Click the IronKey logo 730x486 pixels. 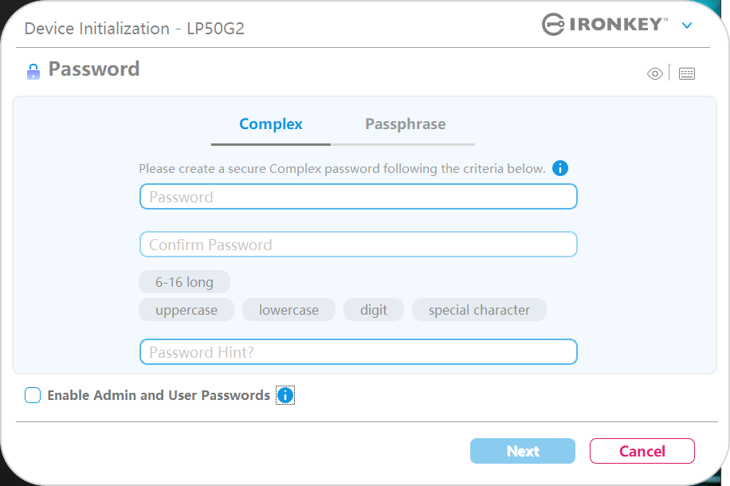pyautogui.click(x=605, y=25)
